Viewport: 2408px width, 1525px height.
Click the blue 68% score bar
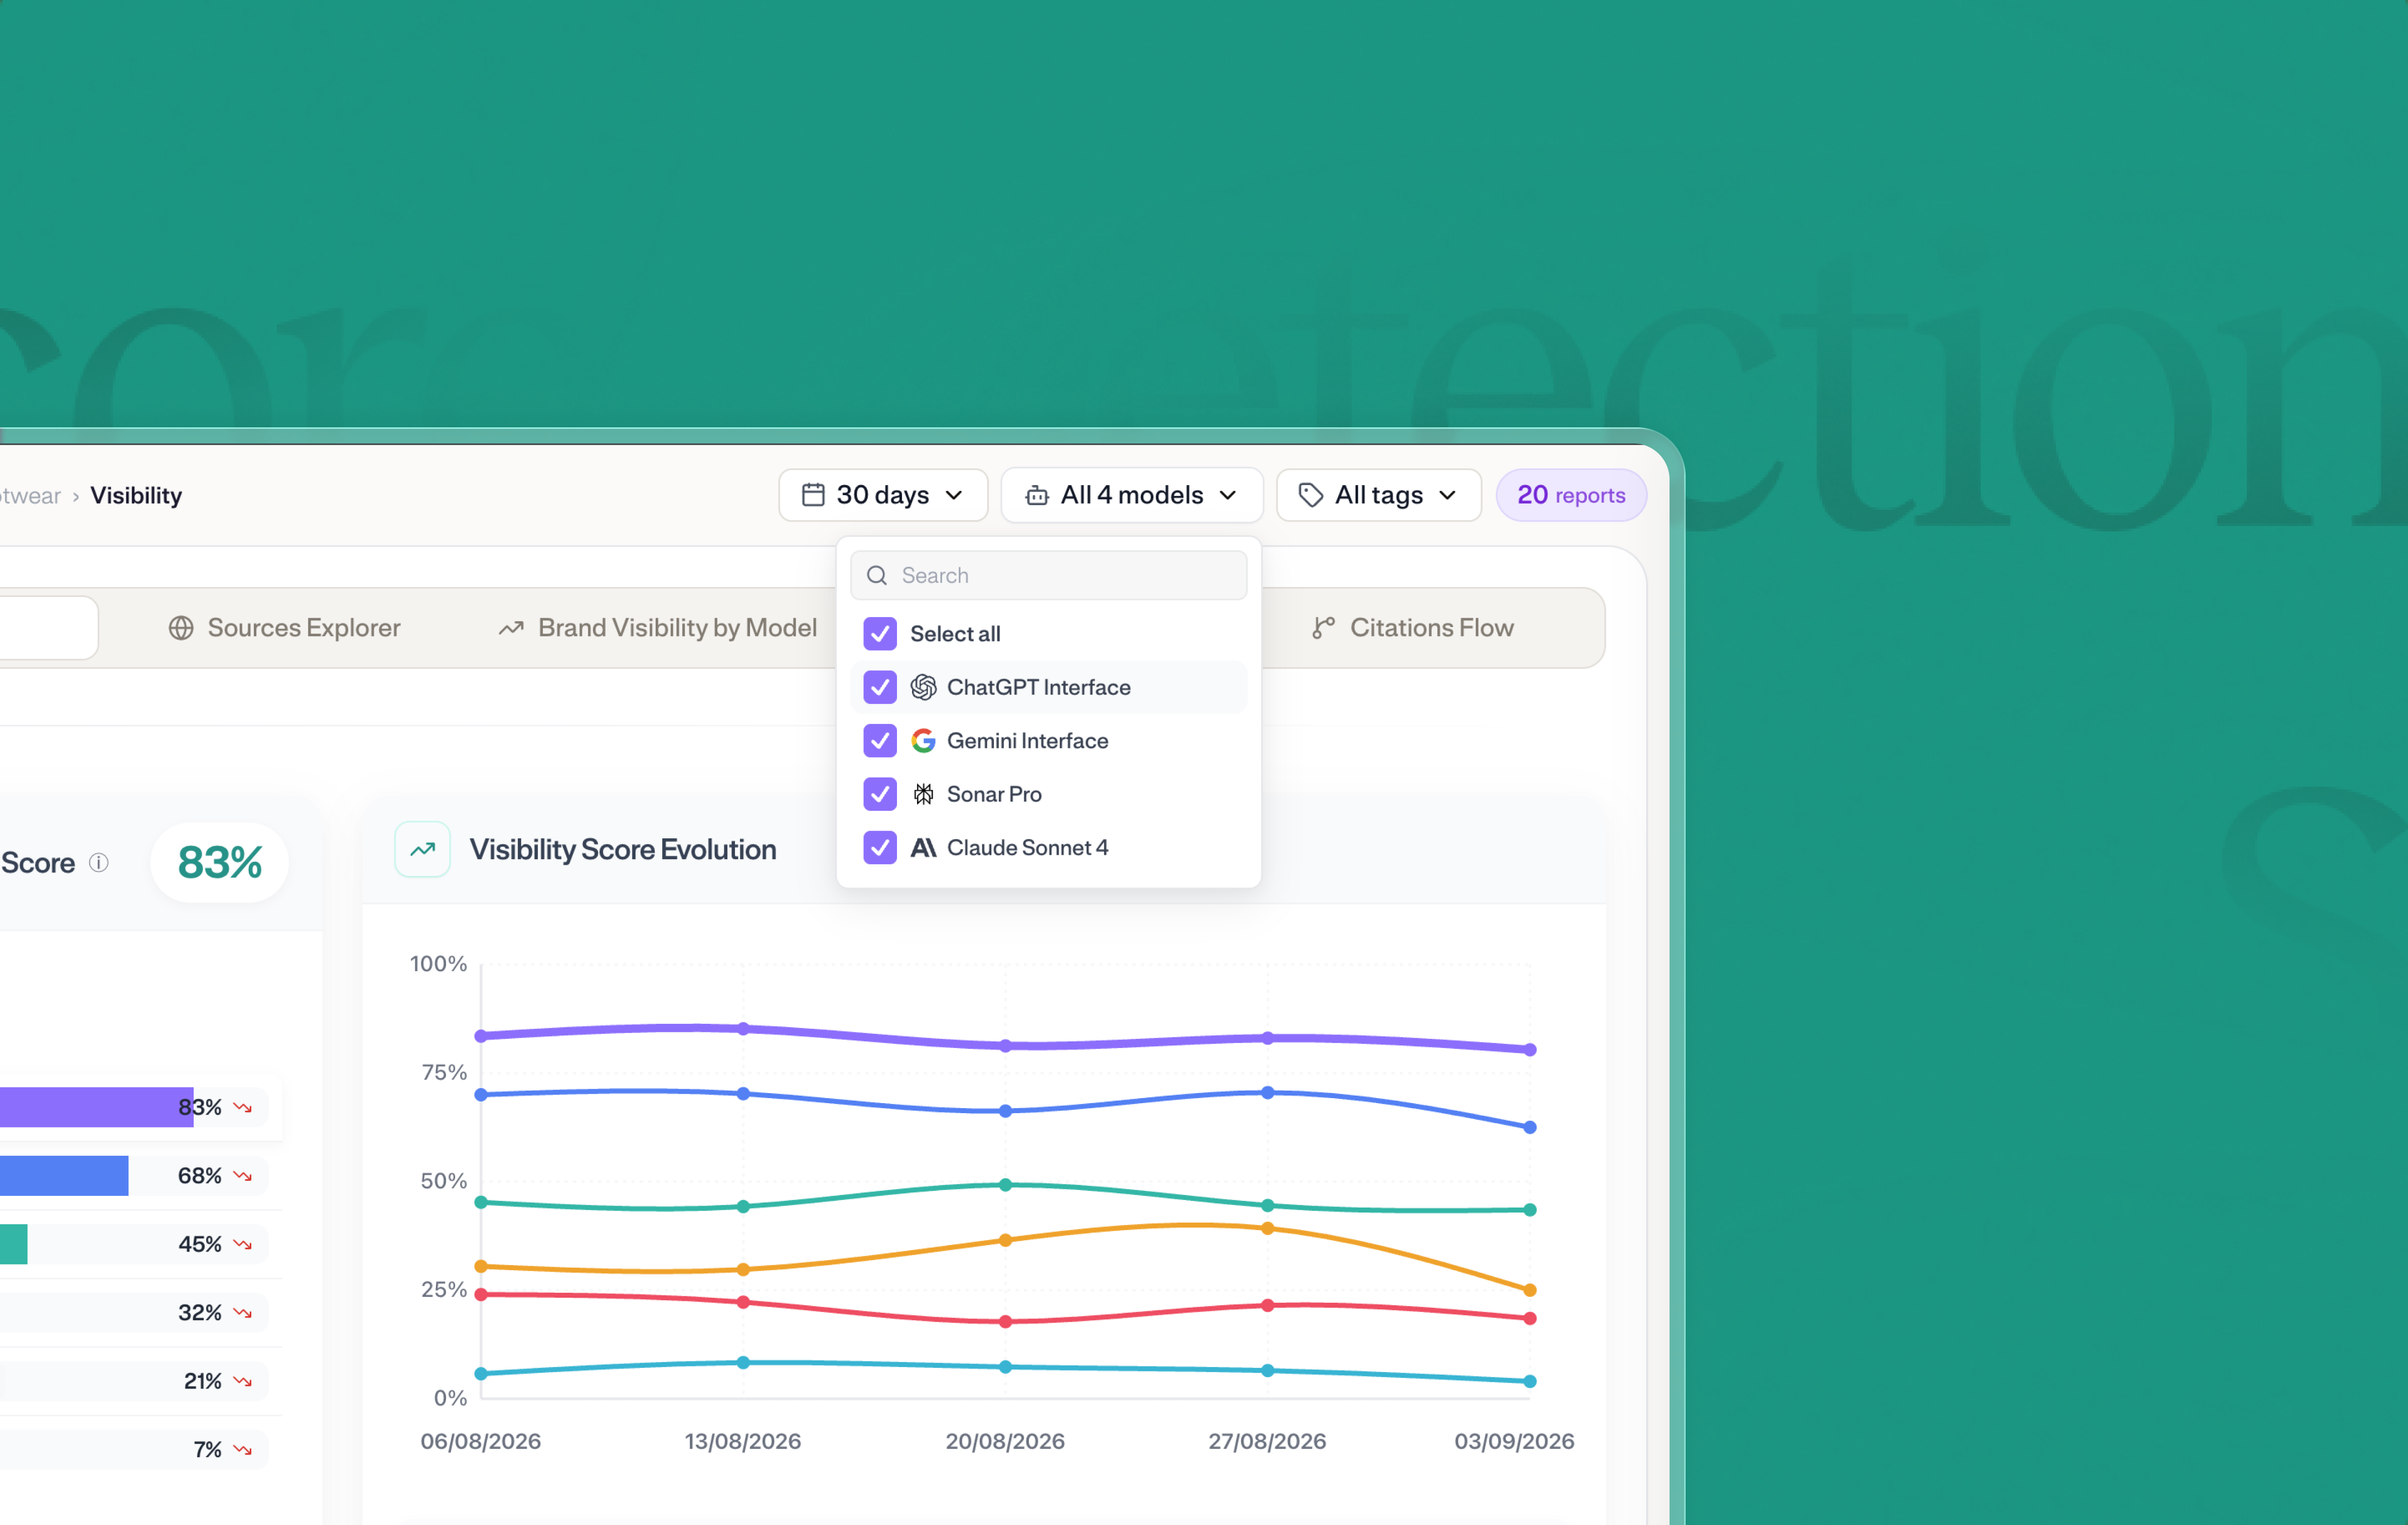click(x=64, y=1176)
